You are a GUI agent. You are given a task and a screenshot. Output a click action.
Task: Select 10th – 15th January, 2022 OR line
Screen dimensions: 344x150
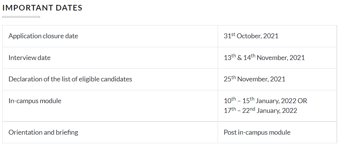click(266, 100)
